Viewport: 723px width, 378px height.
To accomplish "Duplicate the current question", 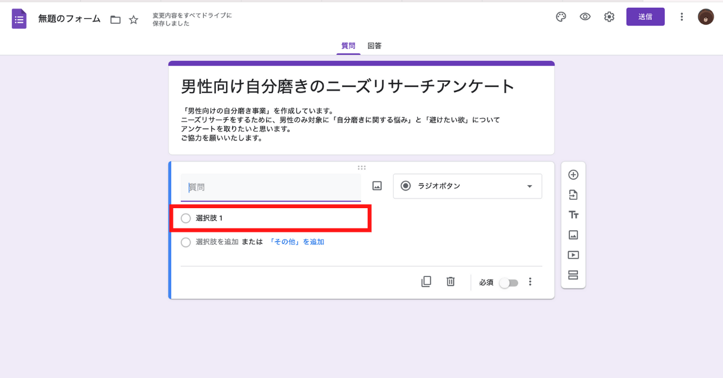I will click(x=426, y=281).
